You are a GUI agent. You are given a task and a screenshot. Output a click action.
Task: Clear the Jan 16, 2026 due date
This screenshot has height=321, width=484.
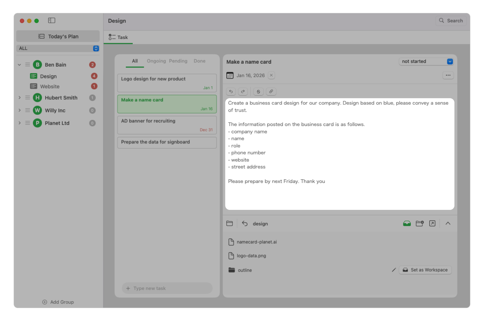271,75
